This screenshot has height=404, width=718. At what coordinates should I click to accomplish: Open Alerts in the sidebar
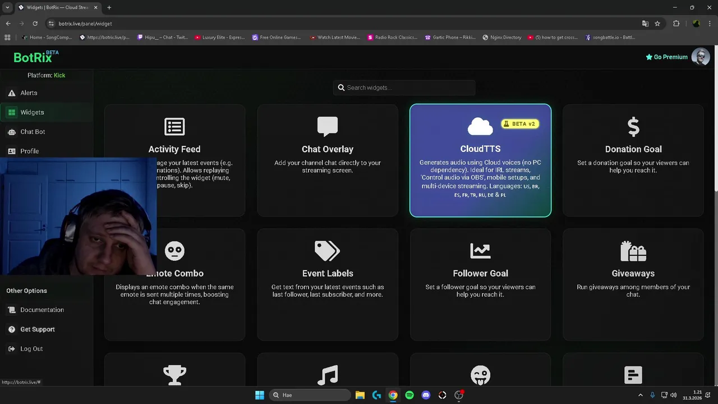47,93
